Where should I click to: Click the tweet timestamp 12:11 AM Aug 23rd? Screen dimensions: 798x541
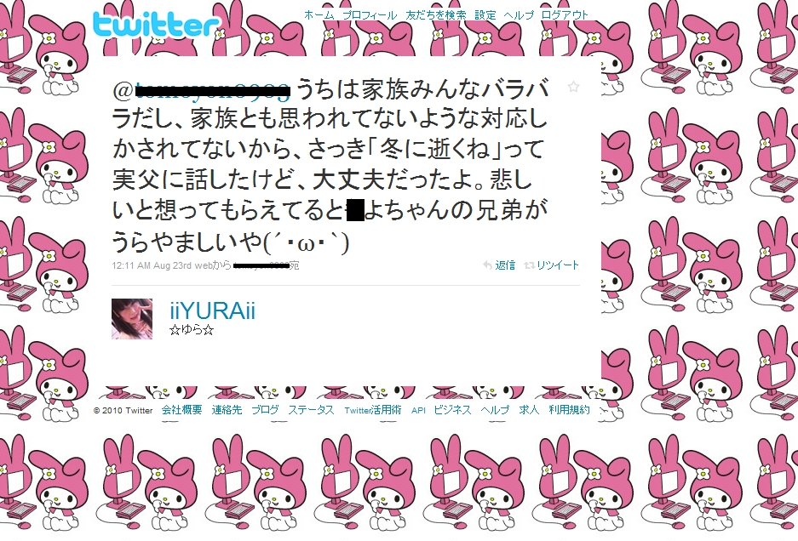152,265
